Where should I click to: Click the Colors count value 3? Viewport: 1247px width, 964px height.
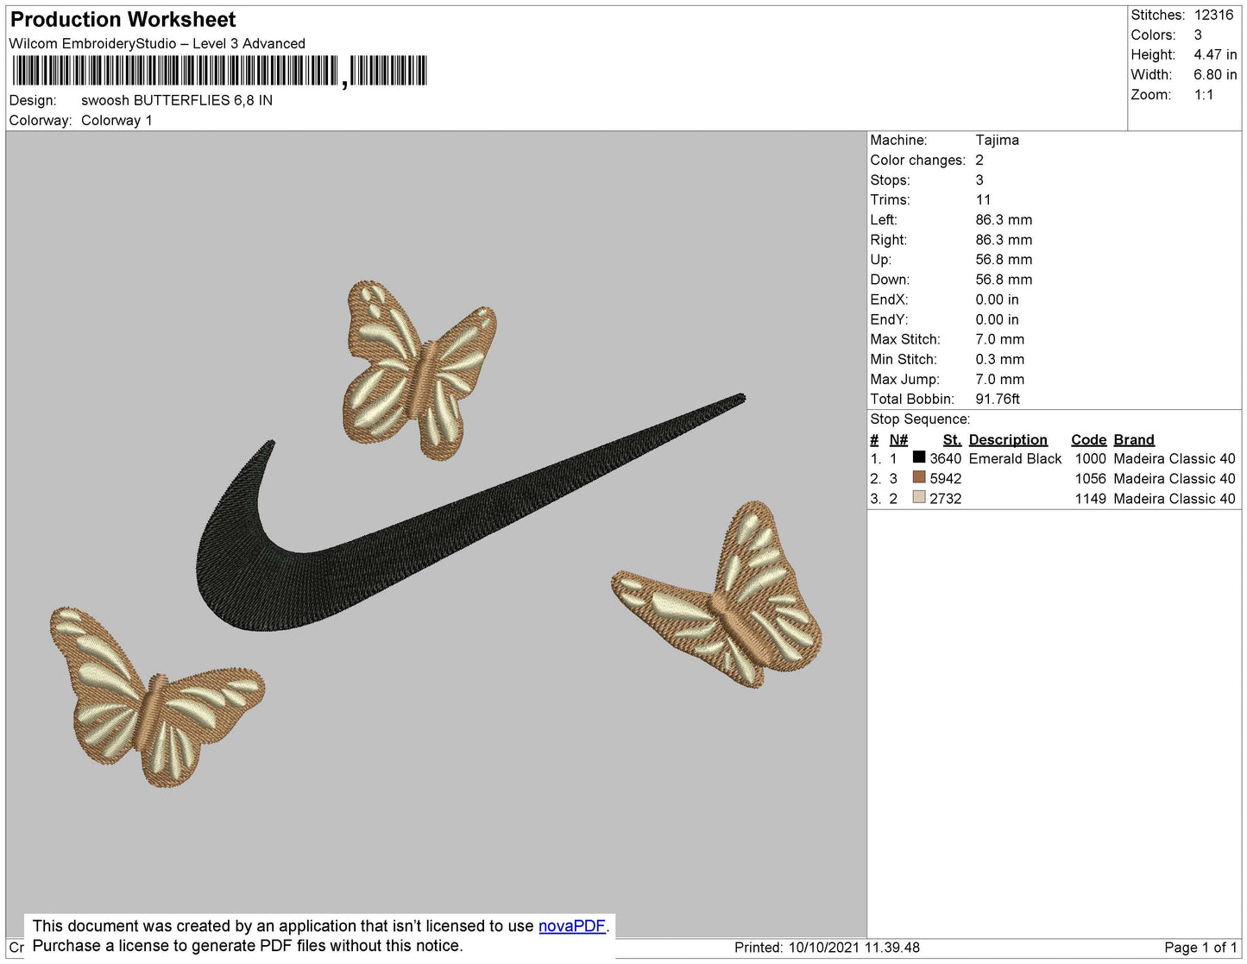[x=1198, y=35]
